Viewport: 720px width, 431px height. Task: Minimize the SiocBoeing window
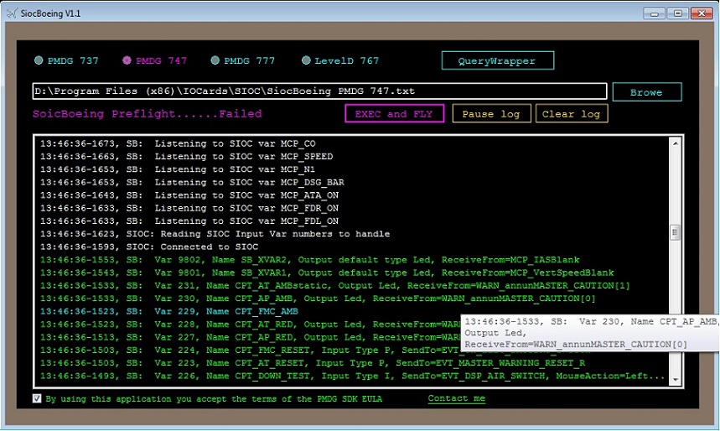tap(655, 13)
